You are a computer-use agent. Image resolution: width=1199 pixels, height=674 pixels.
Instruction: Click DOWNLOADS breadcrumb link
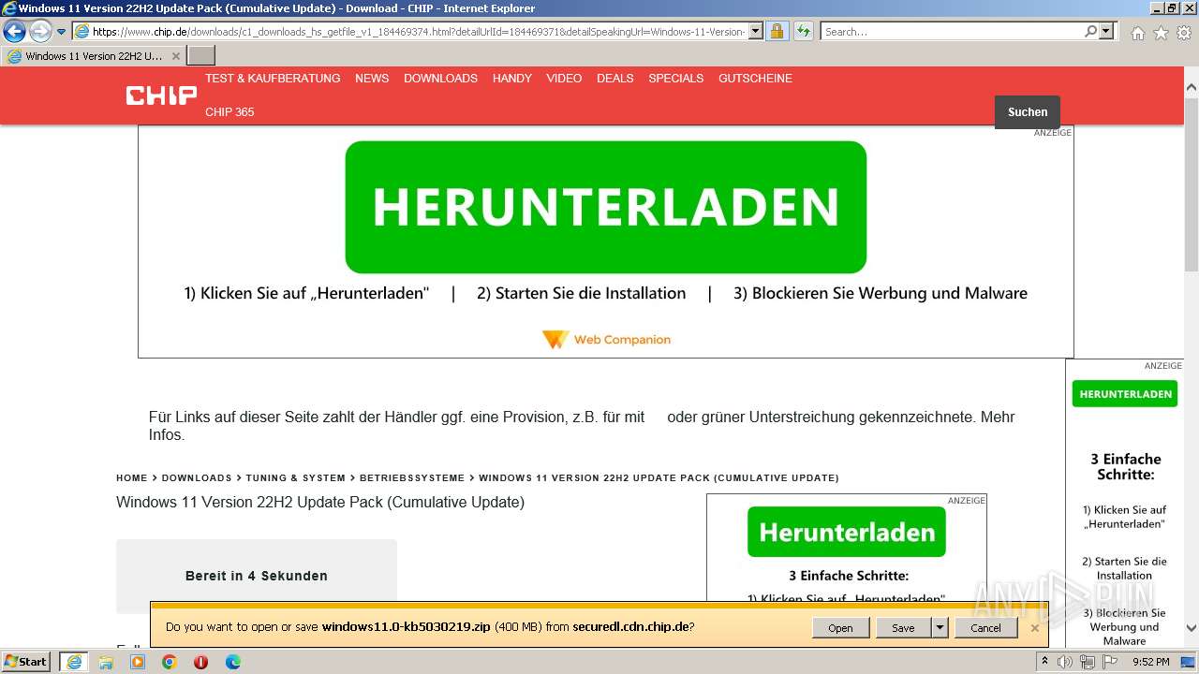pos(197,478)
